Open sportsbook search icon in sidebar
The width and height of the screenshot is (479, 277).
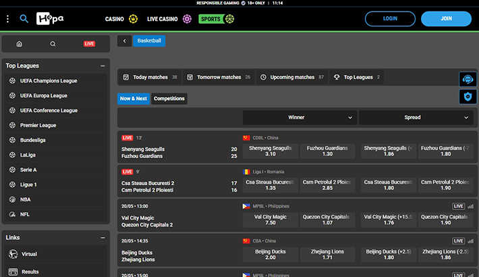tap(53, 44)
